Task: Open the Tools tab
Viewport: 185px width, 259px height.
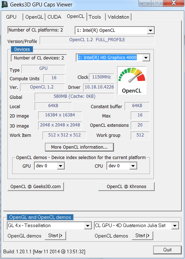Action: 96,17
